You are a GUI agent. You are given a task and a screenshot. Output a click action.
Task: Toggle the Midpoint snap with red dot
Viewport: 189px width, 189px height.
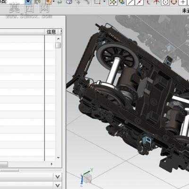(x=139, y=2)
